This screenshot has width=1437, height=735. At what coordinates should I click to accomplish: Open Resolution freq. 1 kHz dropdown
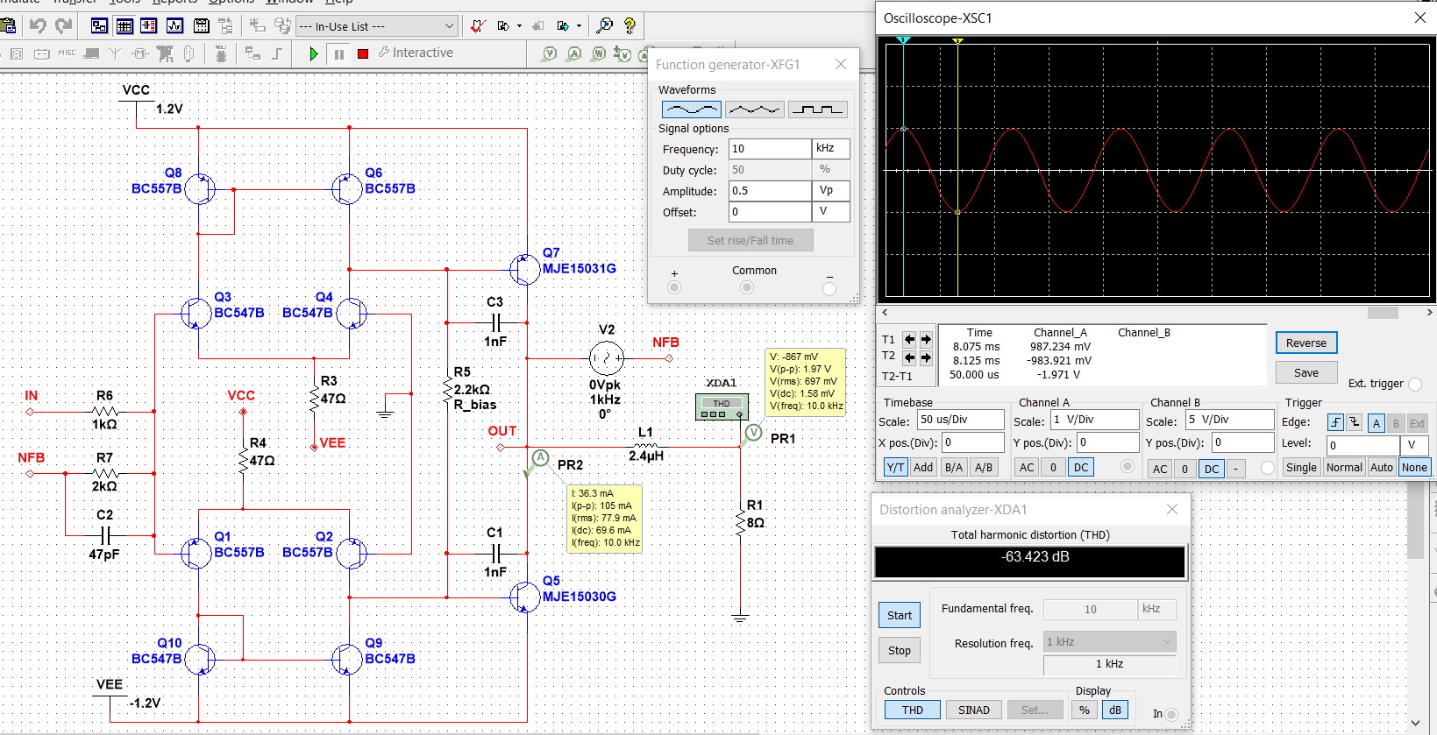tap(1110, 642)
